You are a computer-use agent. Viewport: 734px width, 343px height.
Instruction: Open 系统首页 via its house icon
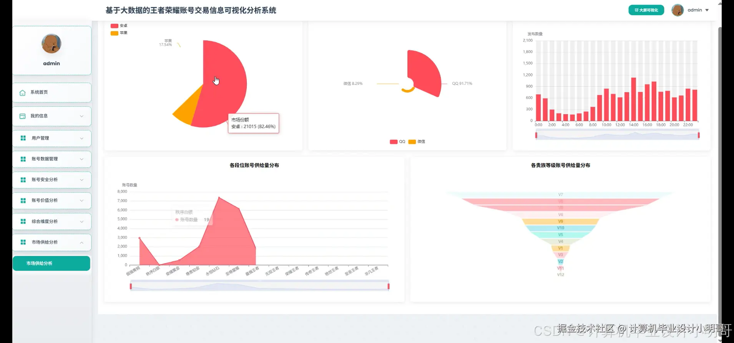coord(22,93)
